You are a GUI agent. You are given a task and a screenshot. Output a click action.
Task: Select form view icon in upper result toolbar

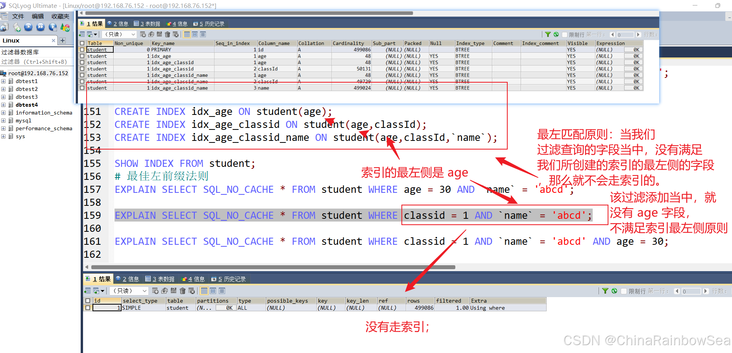(195, 35)
